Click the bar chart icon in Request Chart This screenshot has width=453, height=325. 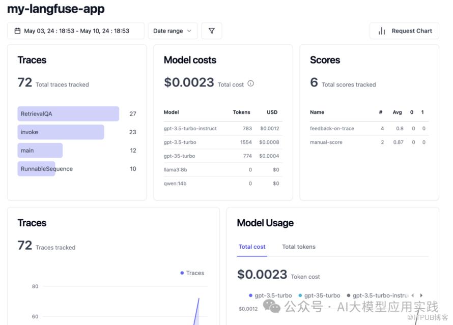pos(382,31)
